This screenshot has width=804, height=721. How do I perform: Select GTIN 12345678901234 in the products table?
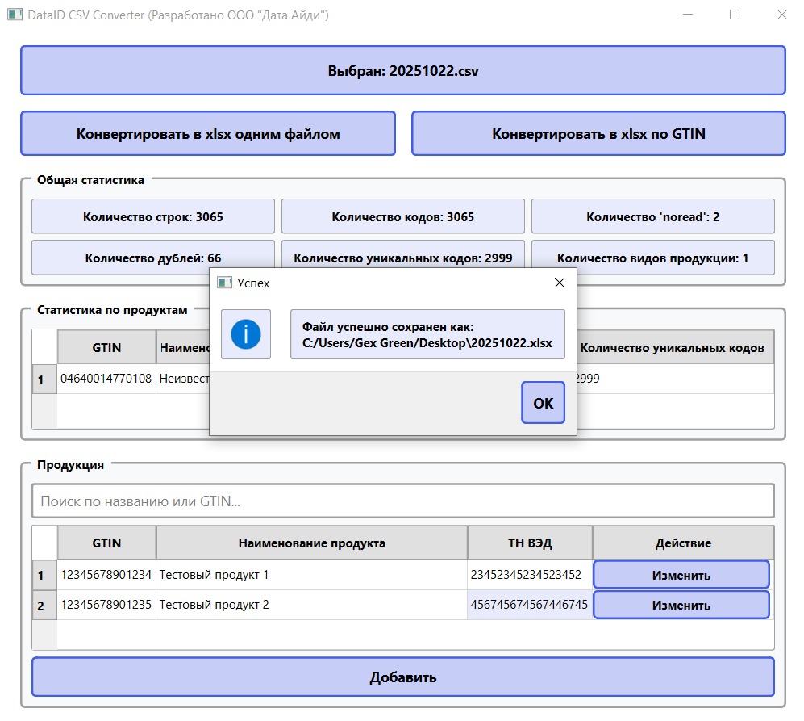106,574
